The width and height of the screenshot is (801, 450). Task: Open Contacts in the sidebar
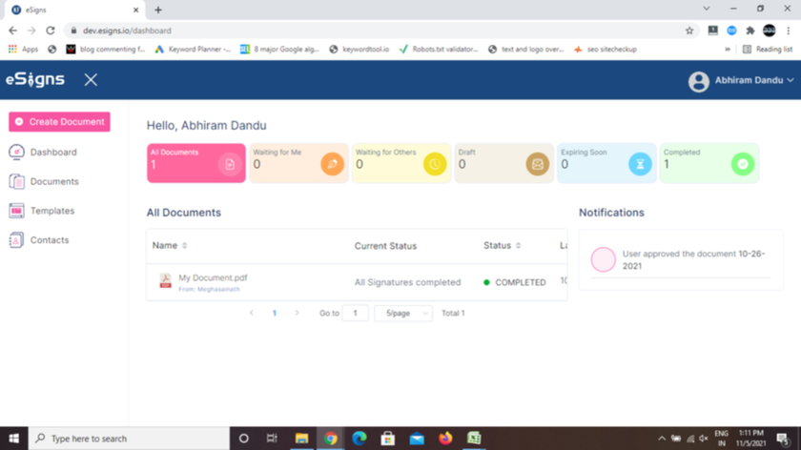[49, 239]
